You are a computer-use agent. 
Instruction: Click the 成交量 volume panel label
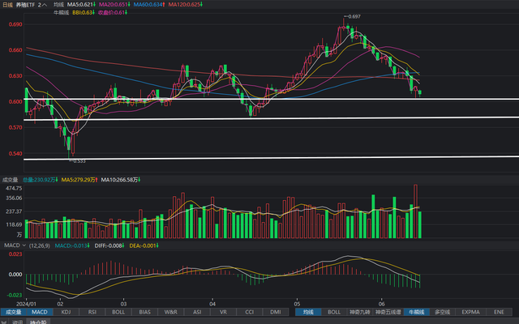[10, 180]
